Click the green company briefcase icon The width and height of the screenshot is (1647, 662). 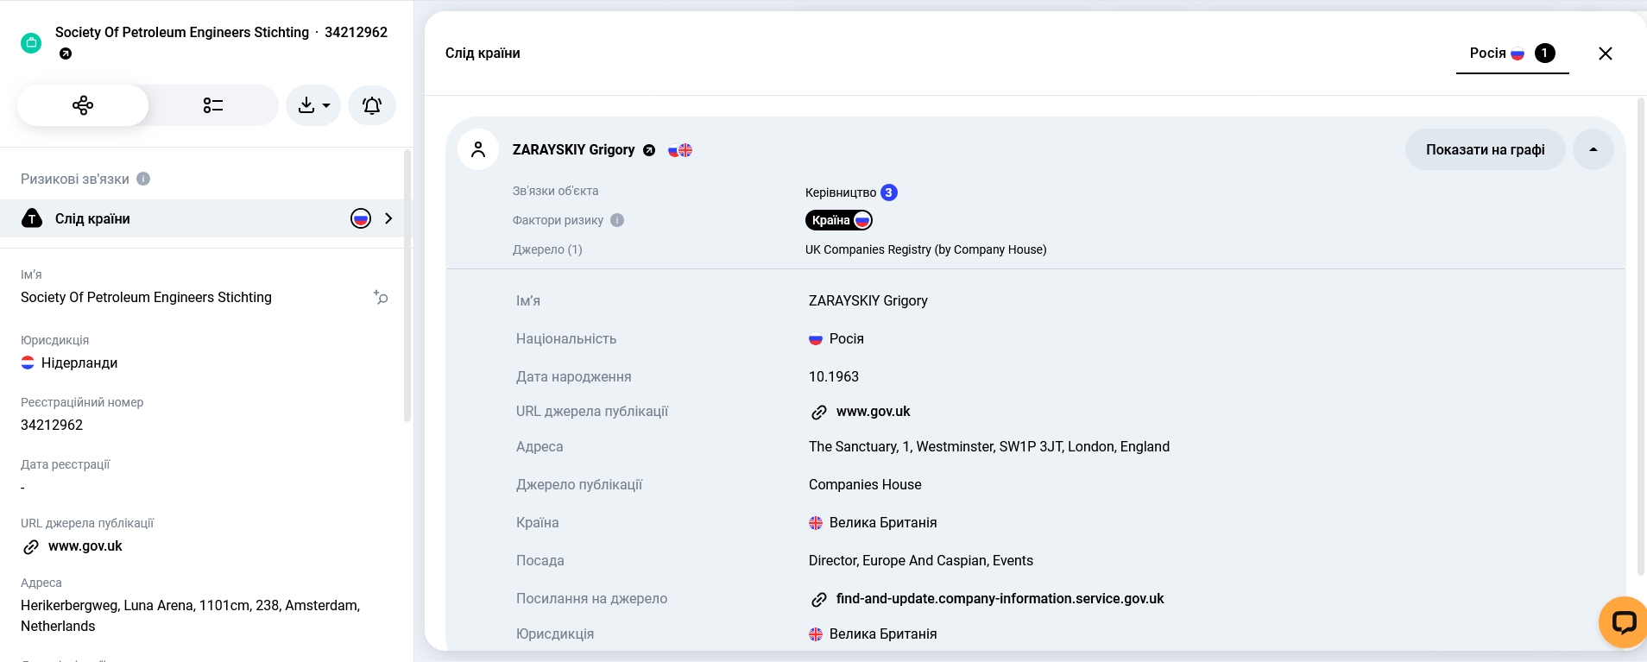coord(31,41)
